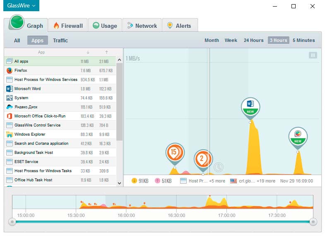
Task: Click Host Process for Windows Tasks icon
Action: click(x=10, y=171)
